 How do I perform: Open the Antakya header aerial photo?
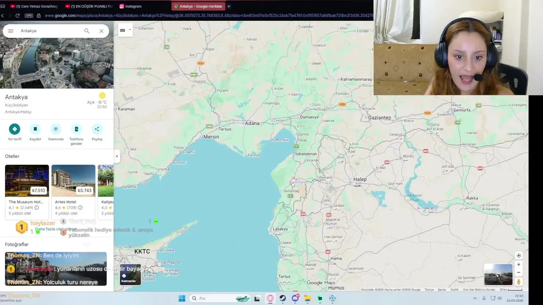point(57,63)
